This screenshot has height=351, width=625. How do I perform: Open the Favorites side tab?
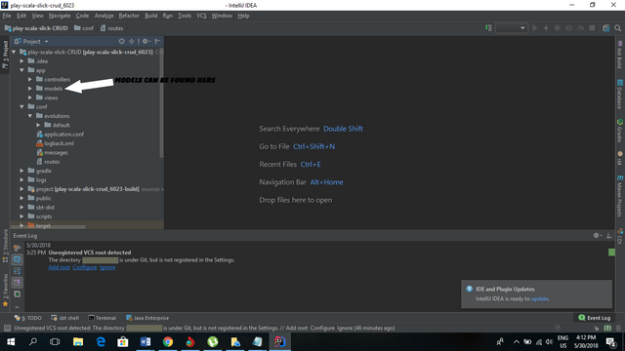coord(5,290)
